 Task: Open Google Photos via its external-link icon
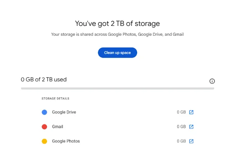pos(191,141)
